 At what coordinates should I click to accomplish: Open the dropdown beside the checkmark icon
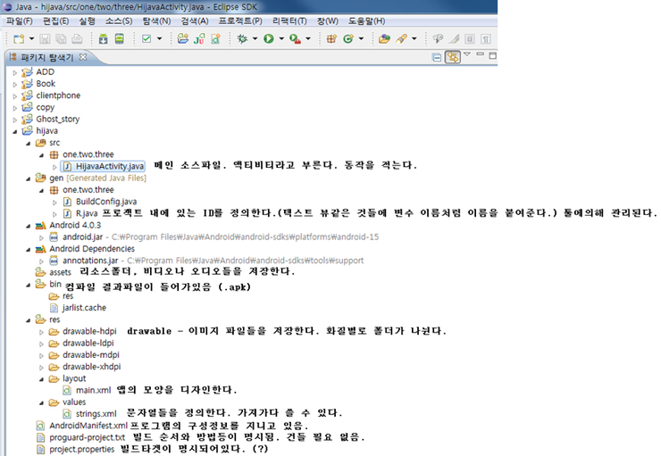point(159,38)
